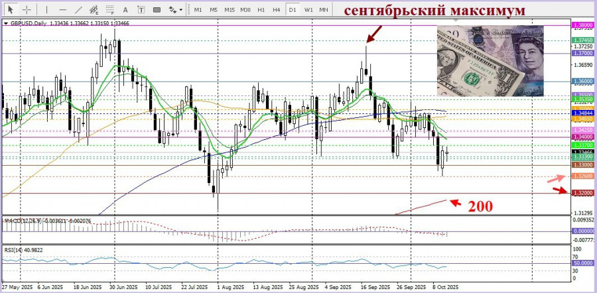This screenshot has height=293, width=597.
Task: Click the 1.32000 red price label
Action: pyautogui.click(x=582, y=194)
